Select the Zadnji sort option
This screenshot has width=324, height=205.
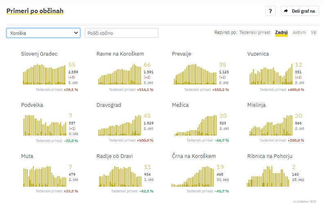[x=281, y=32]
